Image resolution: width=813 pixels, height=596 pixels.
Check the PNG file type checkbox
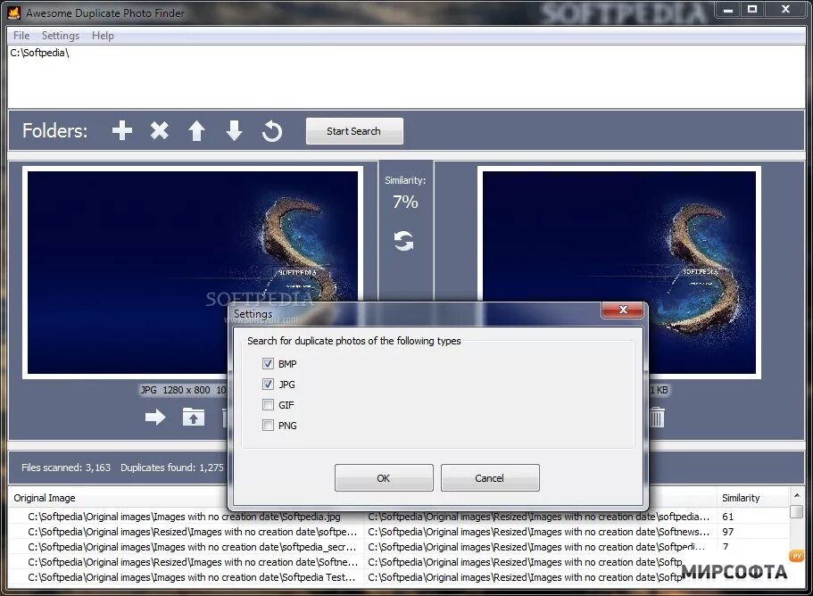click(268, 426)
